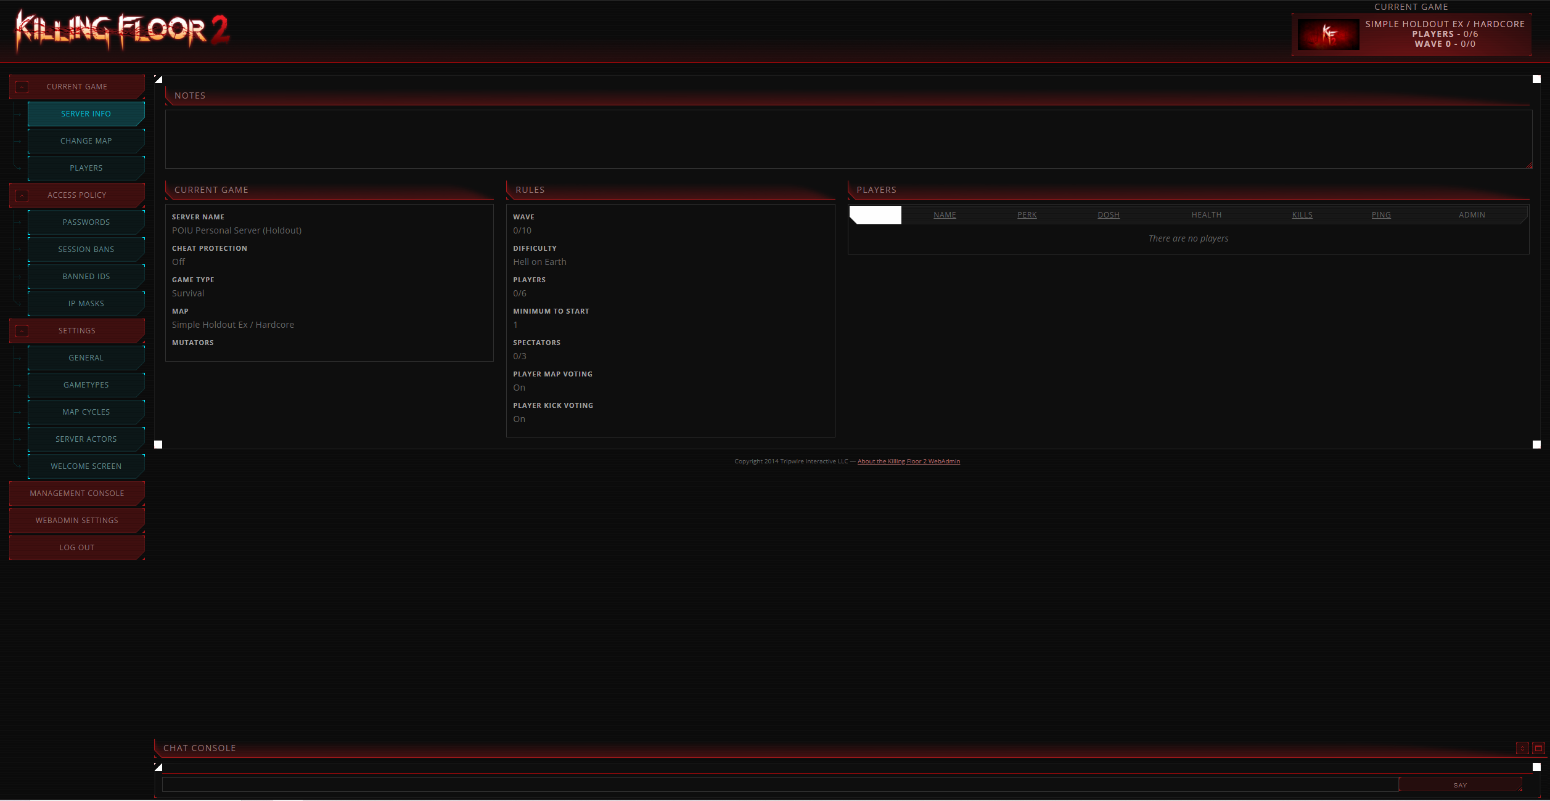Collapse the Settings menu section

22,331
